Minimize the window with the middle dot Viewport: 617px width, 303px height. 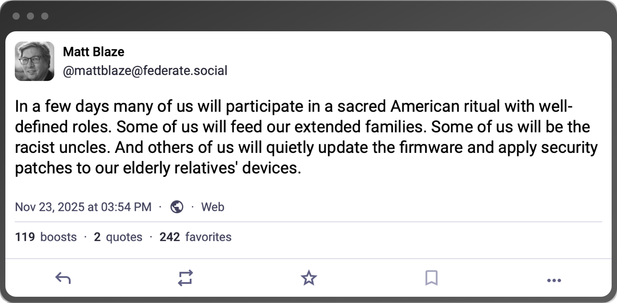(30, 16)
